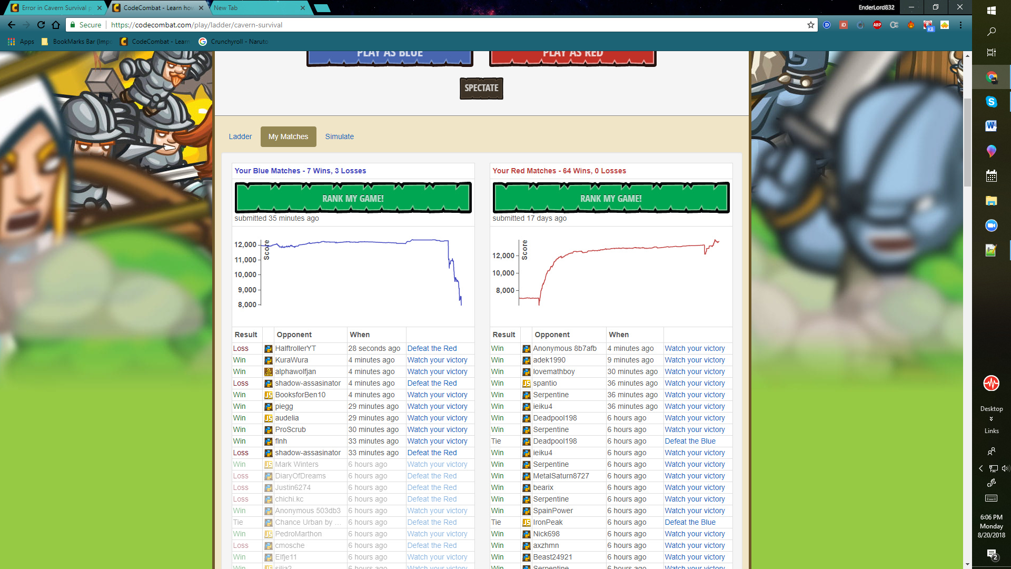The width and height of the screenshot is (1011, 569).
Task: Select the My Matches tab
Action: click(289, 136)
